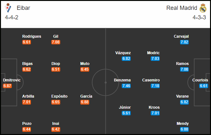Open the Eibar team name link
The width and height of the screenshot is (211, 135).
23,8
